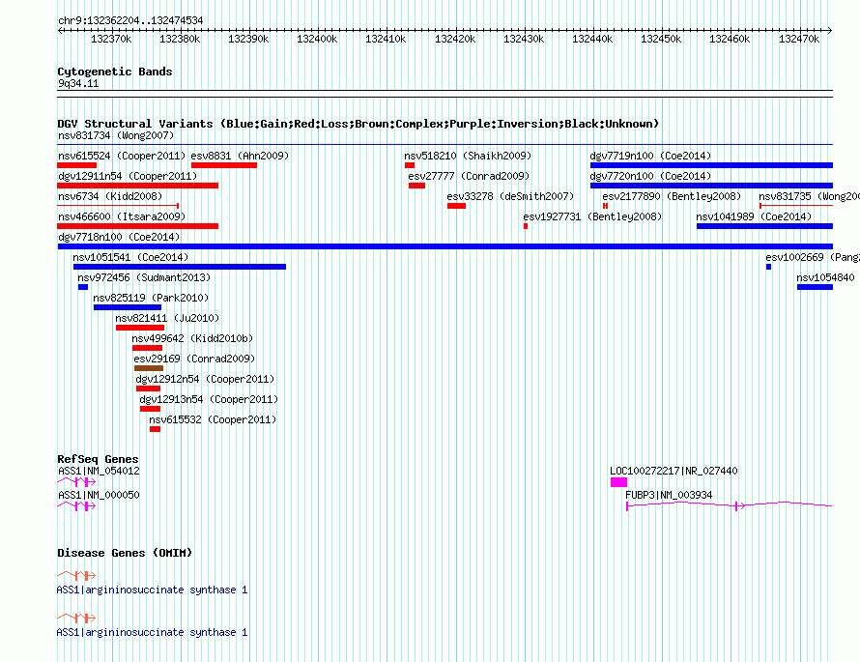Click the dgv12913n54 (Cooper2011) red bar

click(x=150, y=409)
